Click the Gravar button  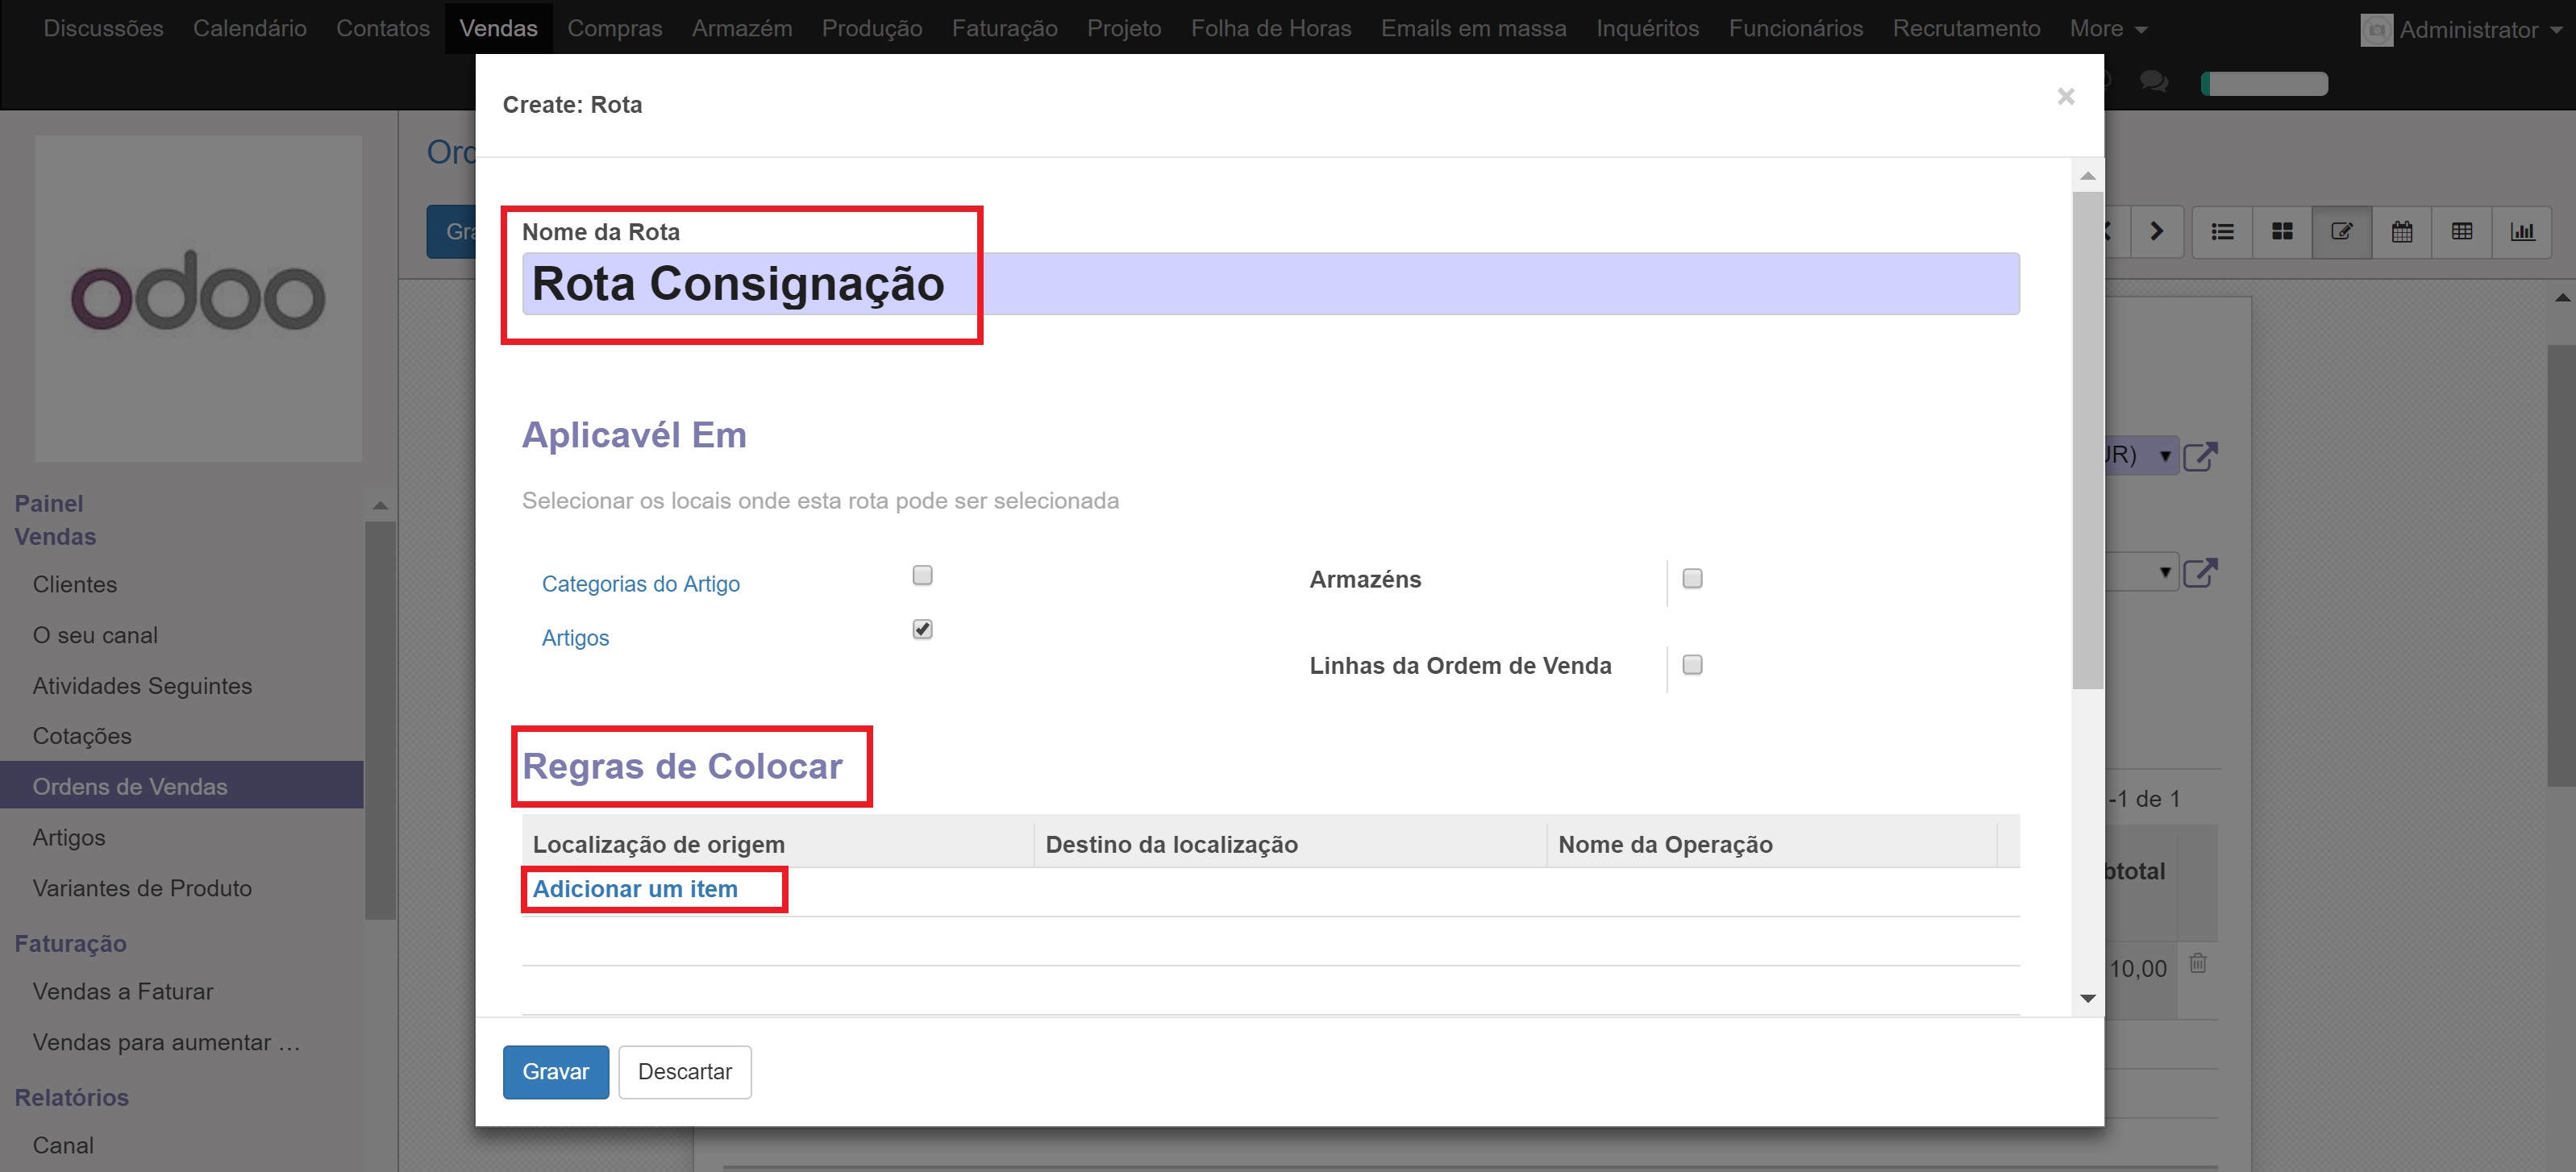pos(555,1072)
